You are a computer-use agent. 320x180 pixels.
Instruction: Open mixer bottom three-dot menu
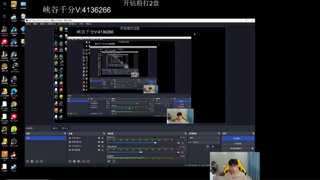point(114,161)
